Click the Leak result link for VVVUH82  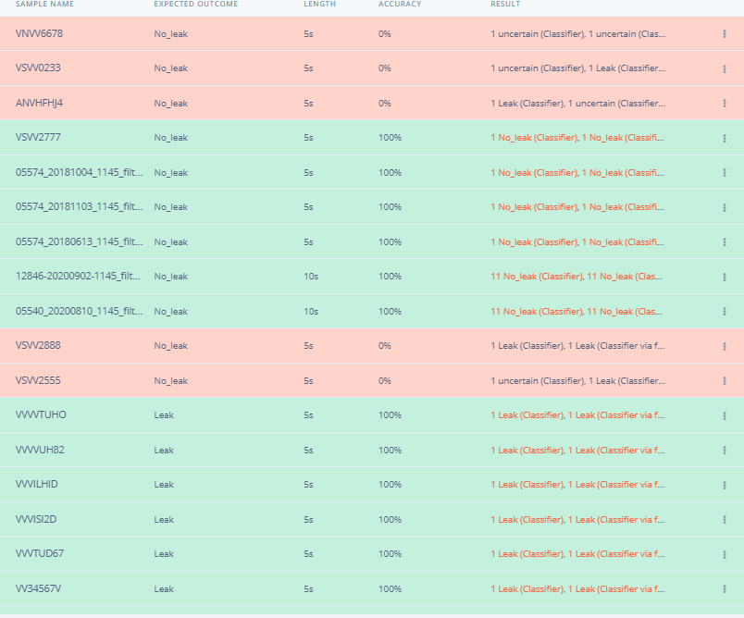pos(577,451)
